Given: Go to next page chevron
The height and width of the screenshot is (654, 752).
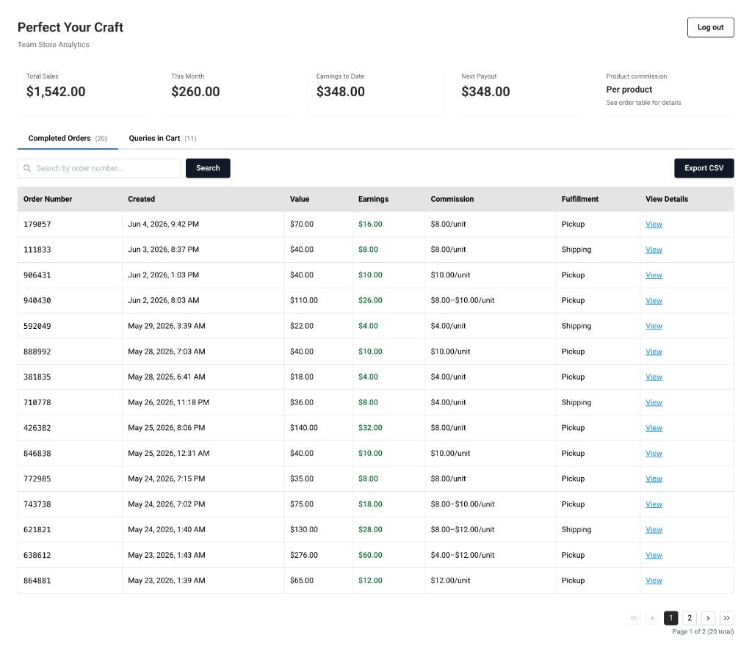Looking at the screenshot, I should pos(709,618).
